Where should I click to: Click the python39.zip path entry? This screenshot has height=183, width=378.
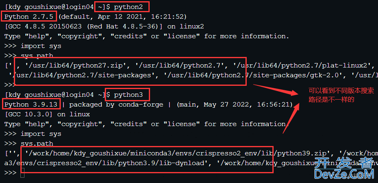tap(178, 153)
